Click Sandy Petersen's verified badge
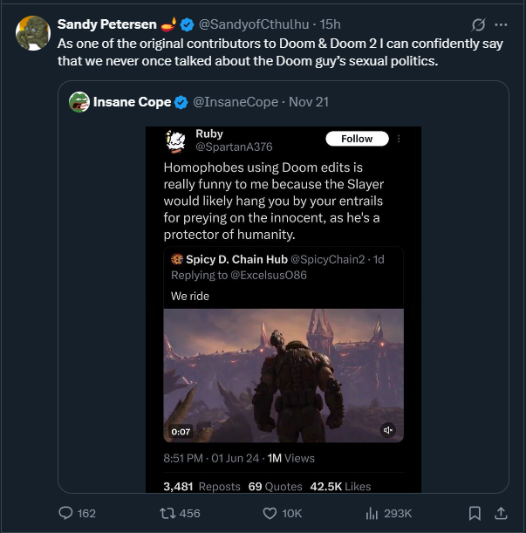The width and height of the screenshot is (526, 533). [x=188, y=24]
